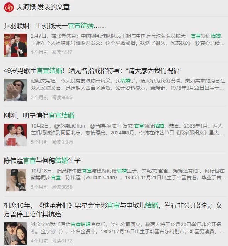Click the wedding photo thumbnail of 王昶 and 钱天一
This screenshot has width=228, height=246.
(15, 45)
